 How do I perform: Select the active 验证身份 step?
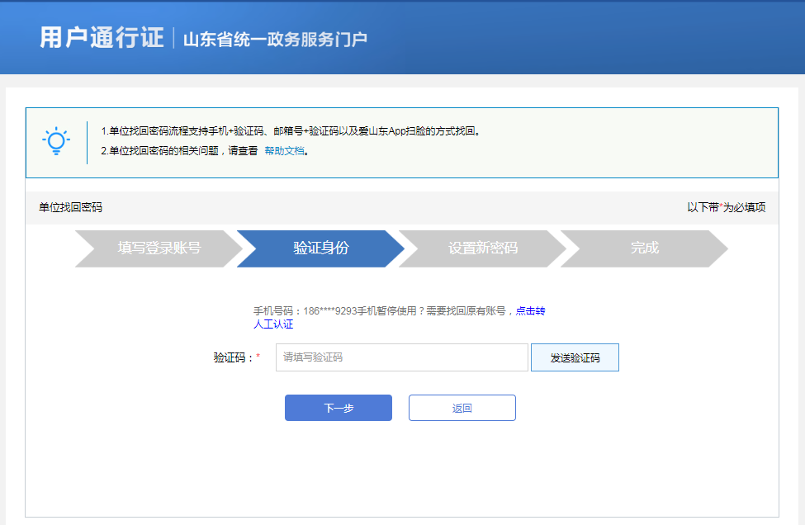[320, 248]
